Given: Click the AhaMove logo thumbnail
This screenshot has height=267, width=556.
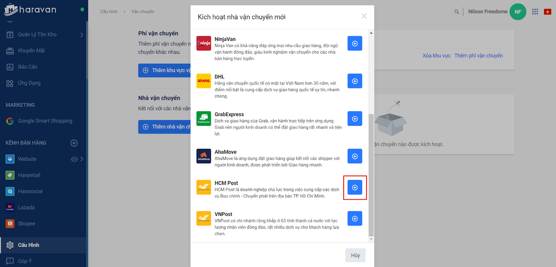Looking at the screenshot, I should 204,156.
